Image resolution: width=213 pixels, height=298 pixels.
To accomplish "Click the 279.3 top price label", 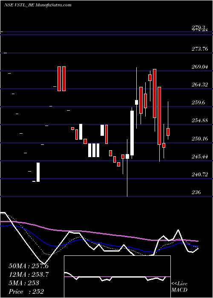I will point(198,28).
